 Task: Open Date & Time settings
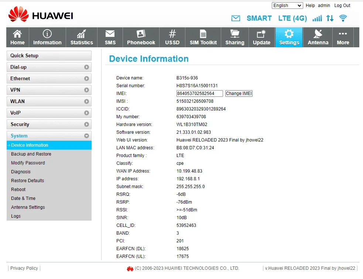tap(23, 198)
